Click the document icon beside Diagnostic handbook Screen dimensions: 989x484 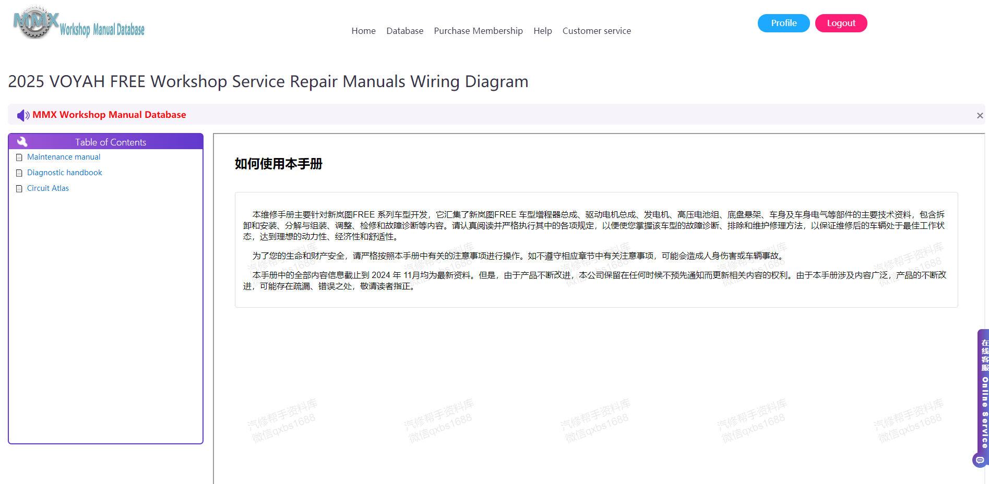[x=19, y=173]
